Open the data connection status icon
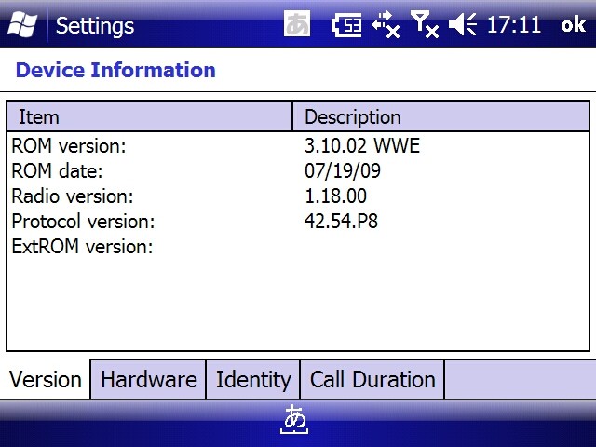 [386, 25]
